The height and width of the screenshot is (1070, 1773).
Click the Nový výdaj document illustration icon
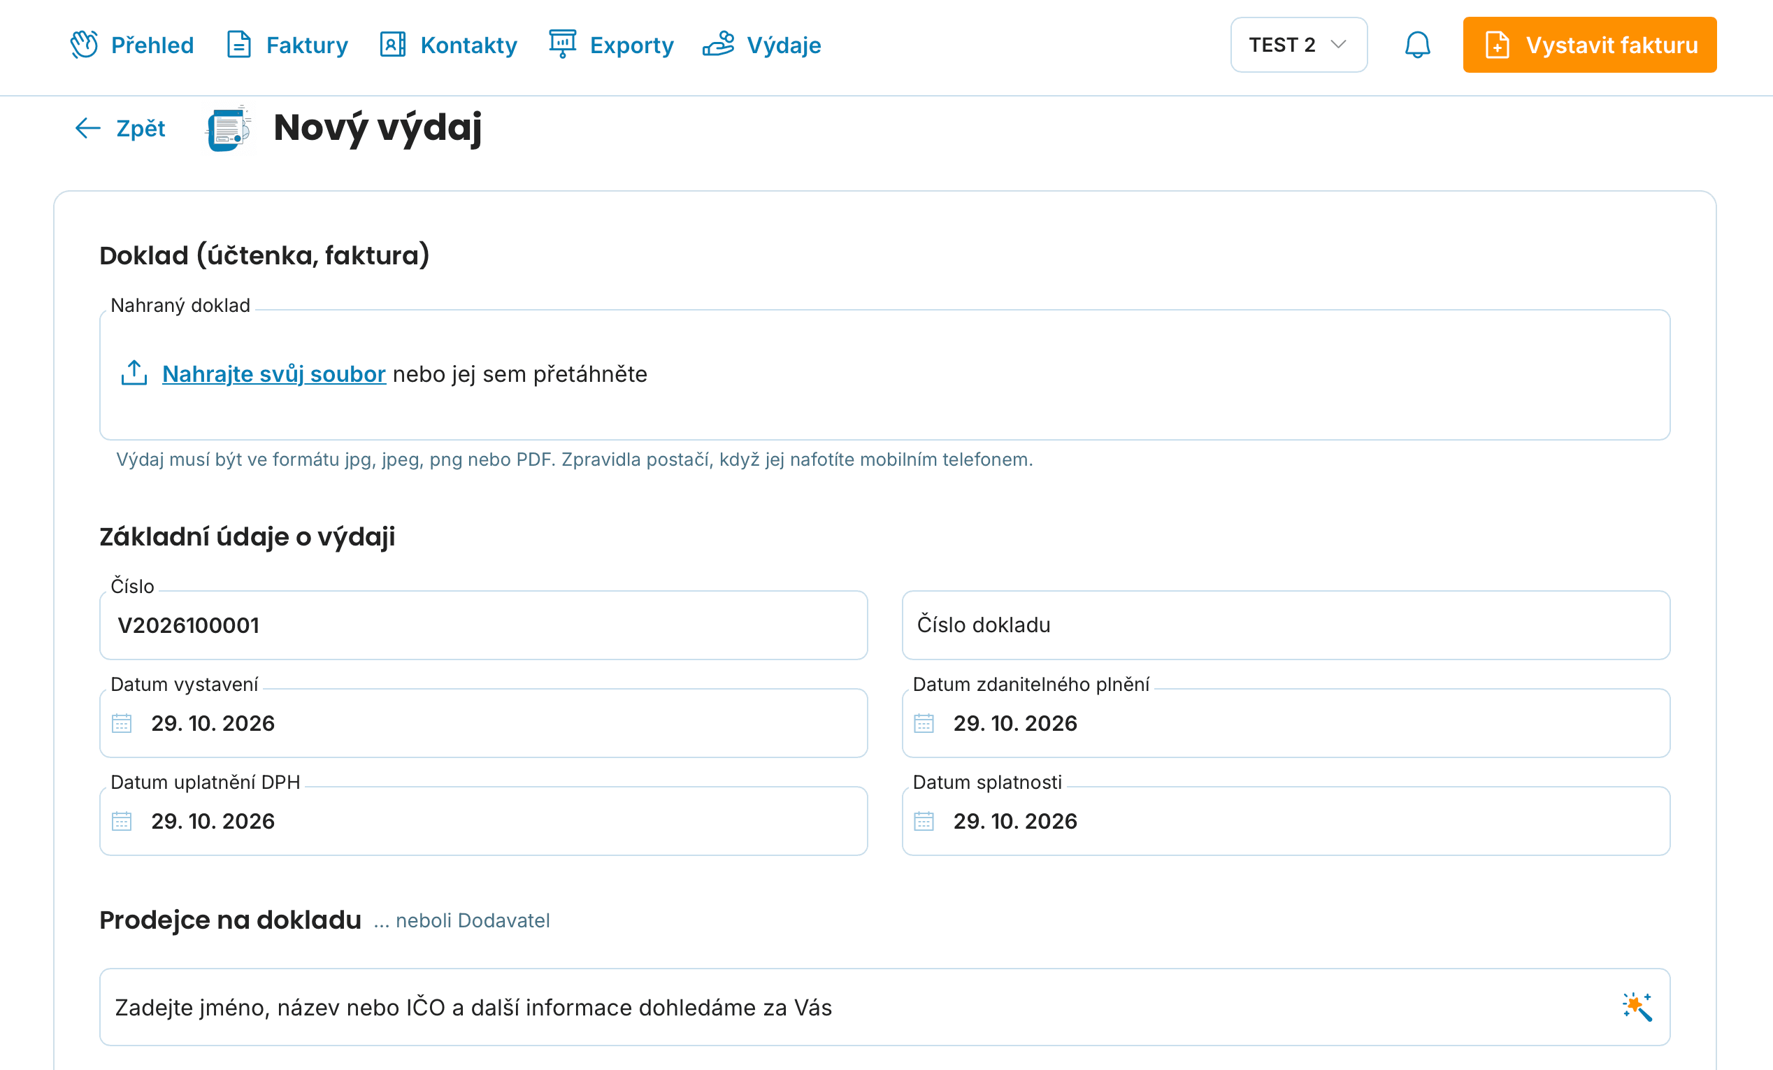click(x=229, y=129)
